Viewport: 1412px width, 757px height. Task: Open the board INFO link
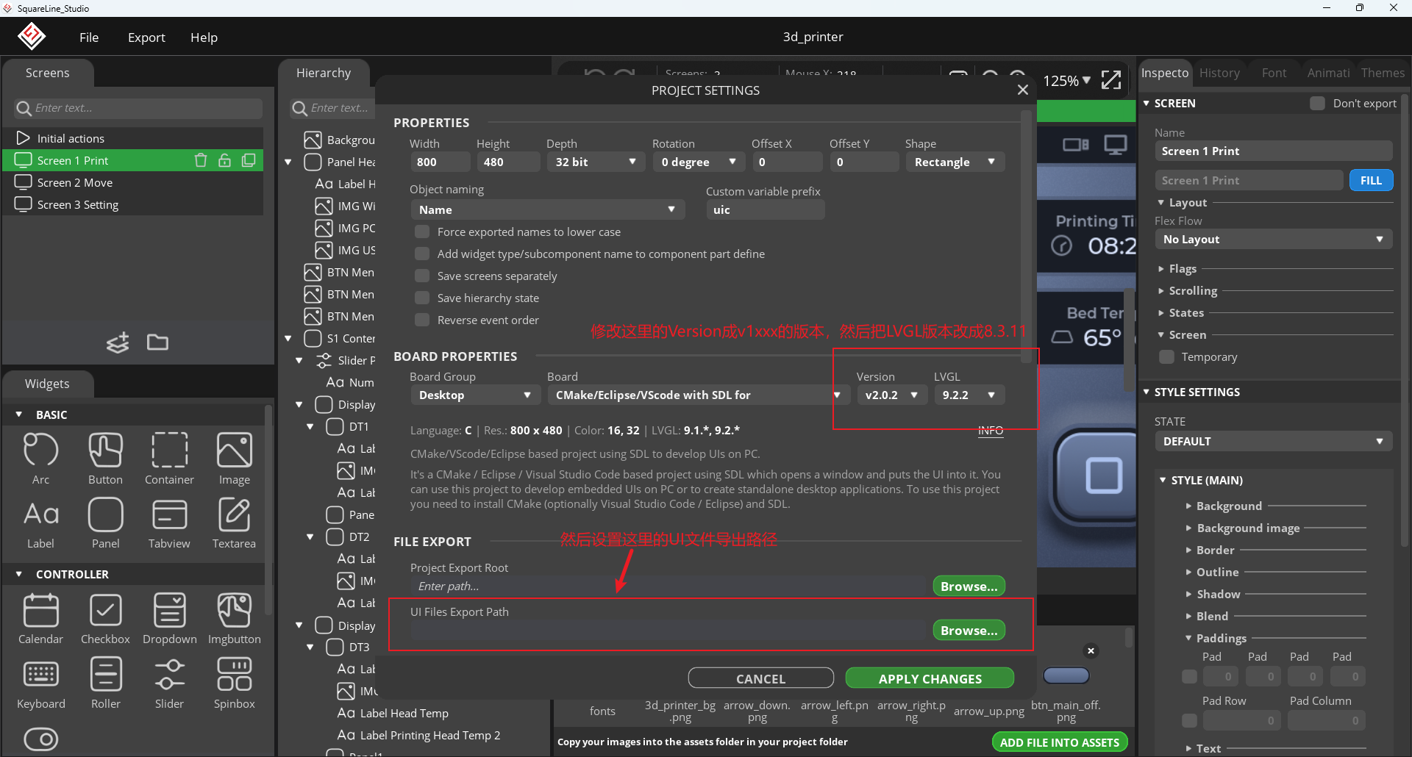(991, 430)
